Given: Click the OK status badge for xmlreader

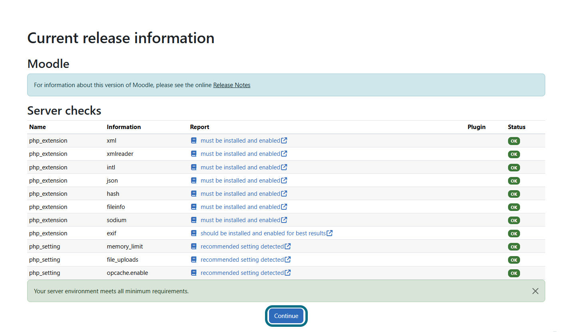Looking at the screenshot, I should 514,154.
